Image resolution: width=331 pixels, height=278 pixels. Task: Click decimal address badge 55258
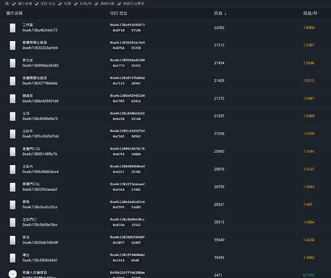[x=136, y=48]
